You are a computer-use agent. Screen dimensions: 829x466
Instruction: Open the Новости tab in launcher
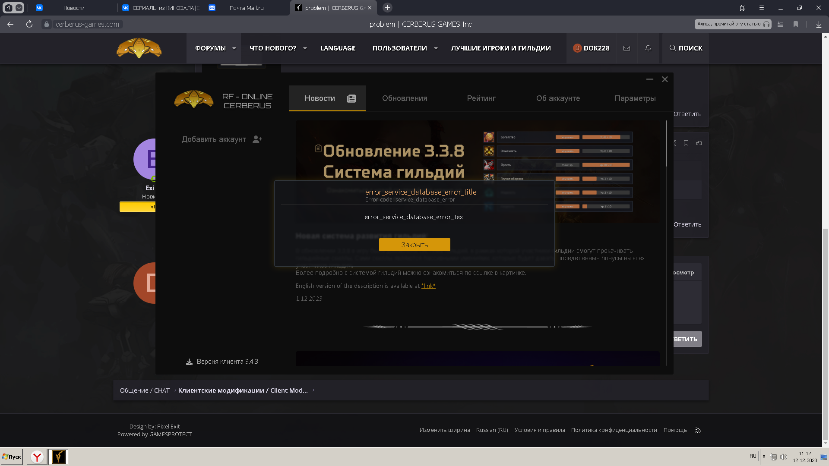pos(328,98)
